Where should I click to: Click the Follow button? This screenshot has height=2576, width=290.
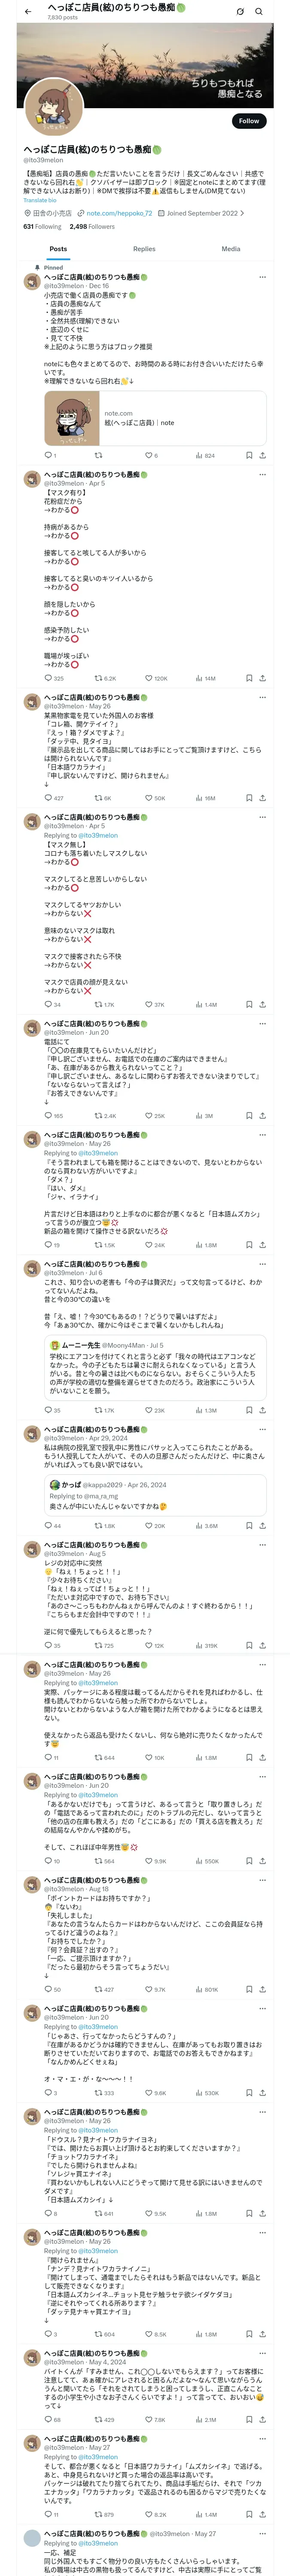point(248,121)
